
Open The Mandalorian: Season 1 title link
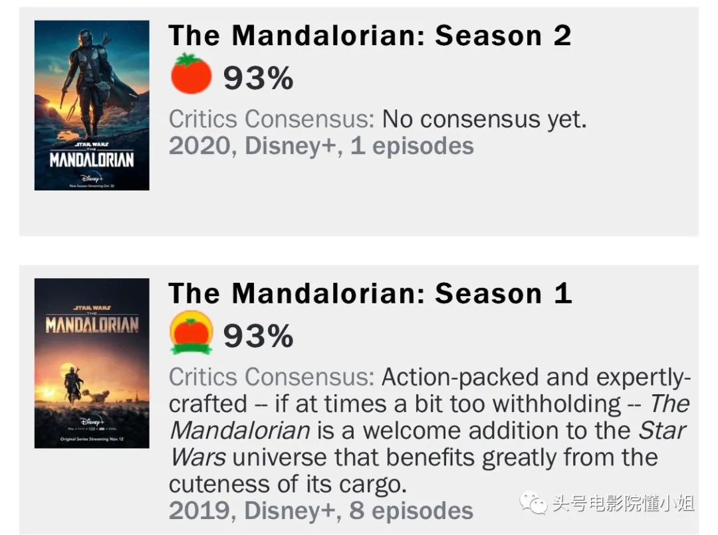click(370, 293)
